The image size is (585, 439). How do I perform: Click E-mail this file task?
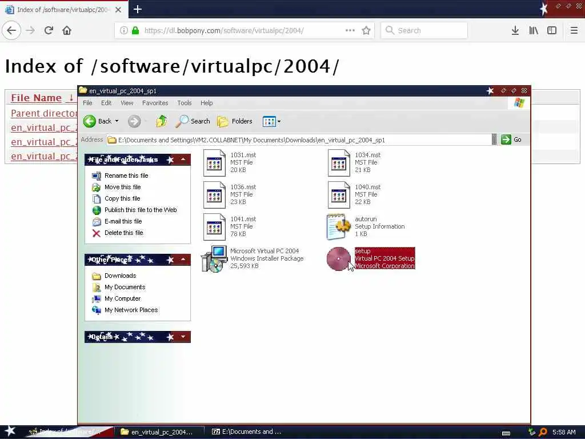(123, 221)
